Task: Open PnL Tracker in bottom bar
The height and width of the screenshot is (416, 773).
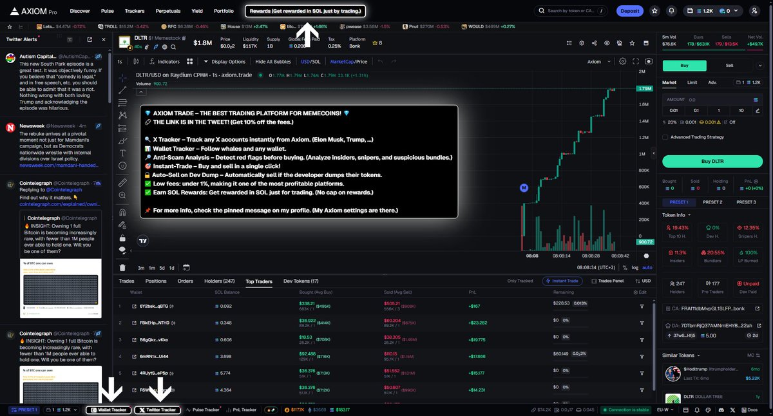Action: pyautogui.click(x=240, y=410)
